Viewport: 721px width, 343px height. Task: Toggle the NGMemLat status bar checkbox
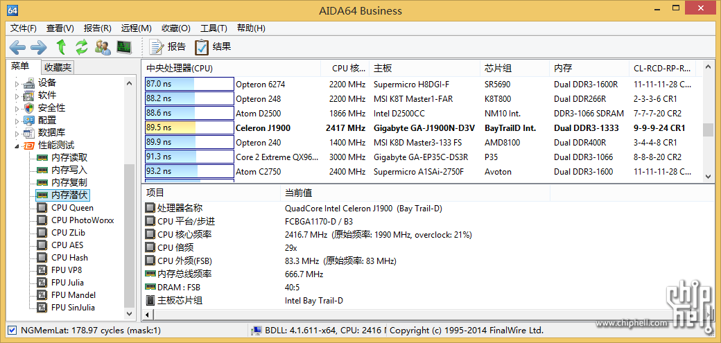click(12, 330)
